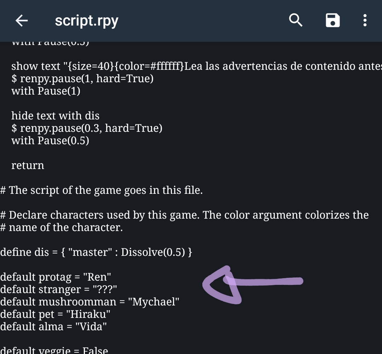Click the renpy.pause(0.3, hard=True) line
Viewport: 382px width, 354px height.
coord(87,128)
